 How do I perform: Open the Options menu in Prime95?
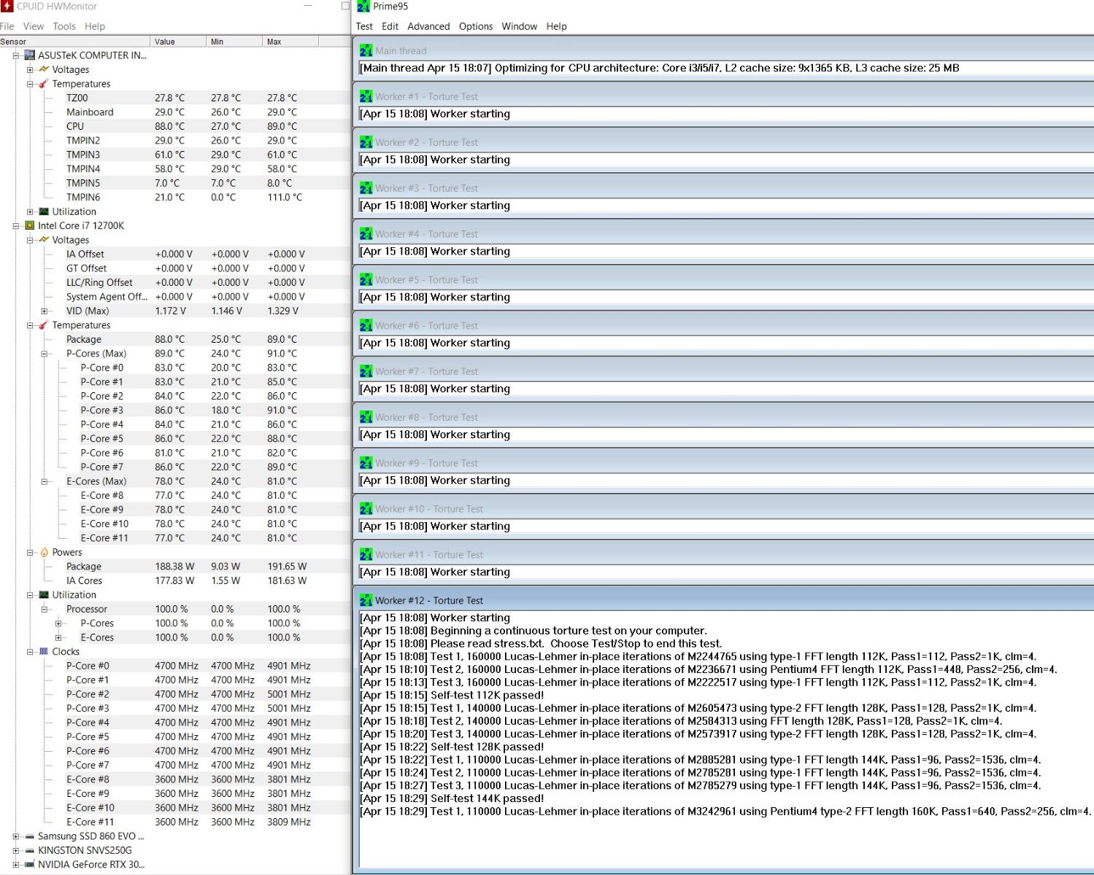click(476, 26)
